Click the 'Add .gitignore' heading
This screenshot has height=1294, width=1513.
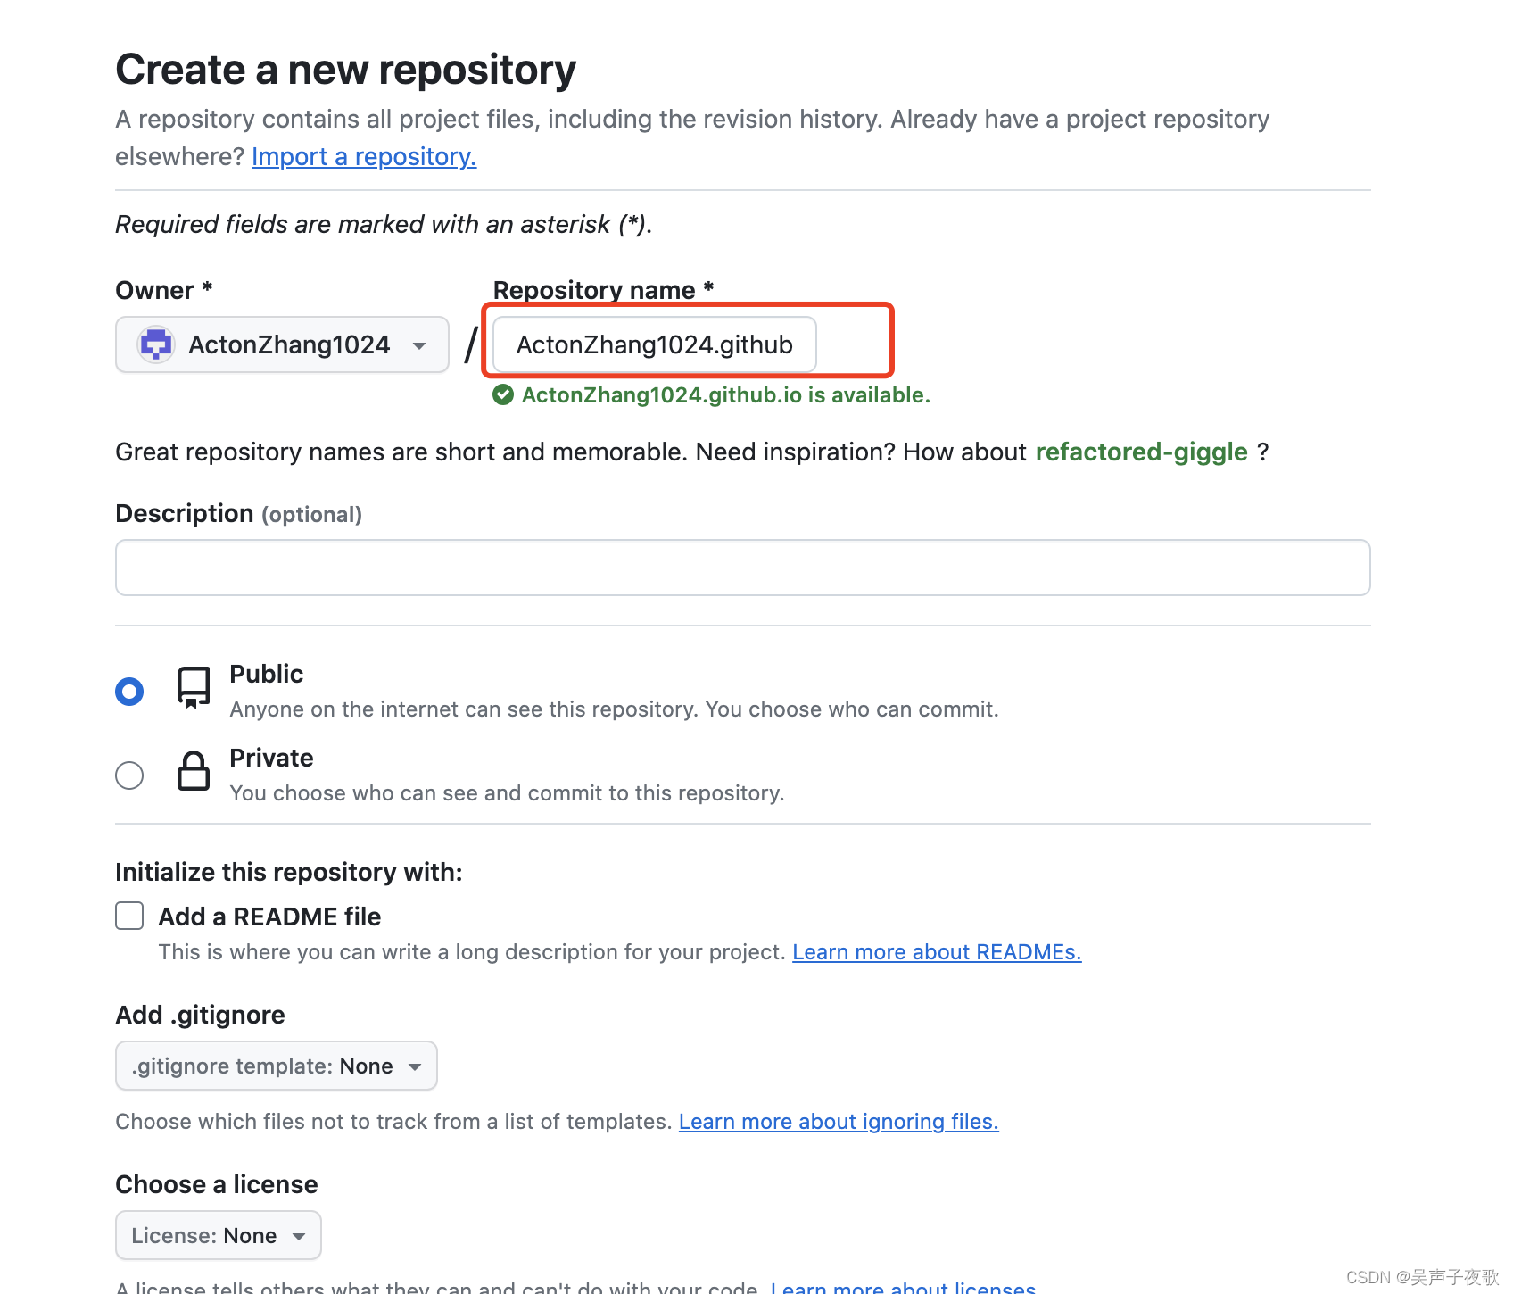(x=200, y=1015)
